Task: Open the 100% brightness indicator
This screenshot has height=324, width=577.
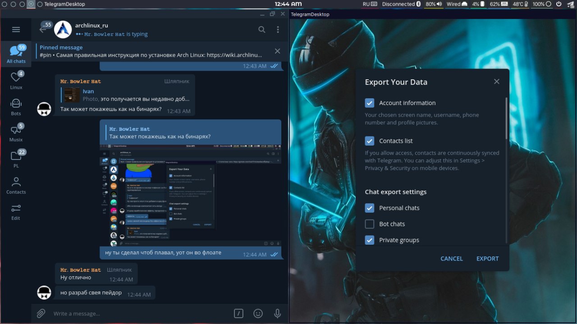Action: click(x=541, y=4)
